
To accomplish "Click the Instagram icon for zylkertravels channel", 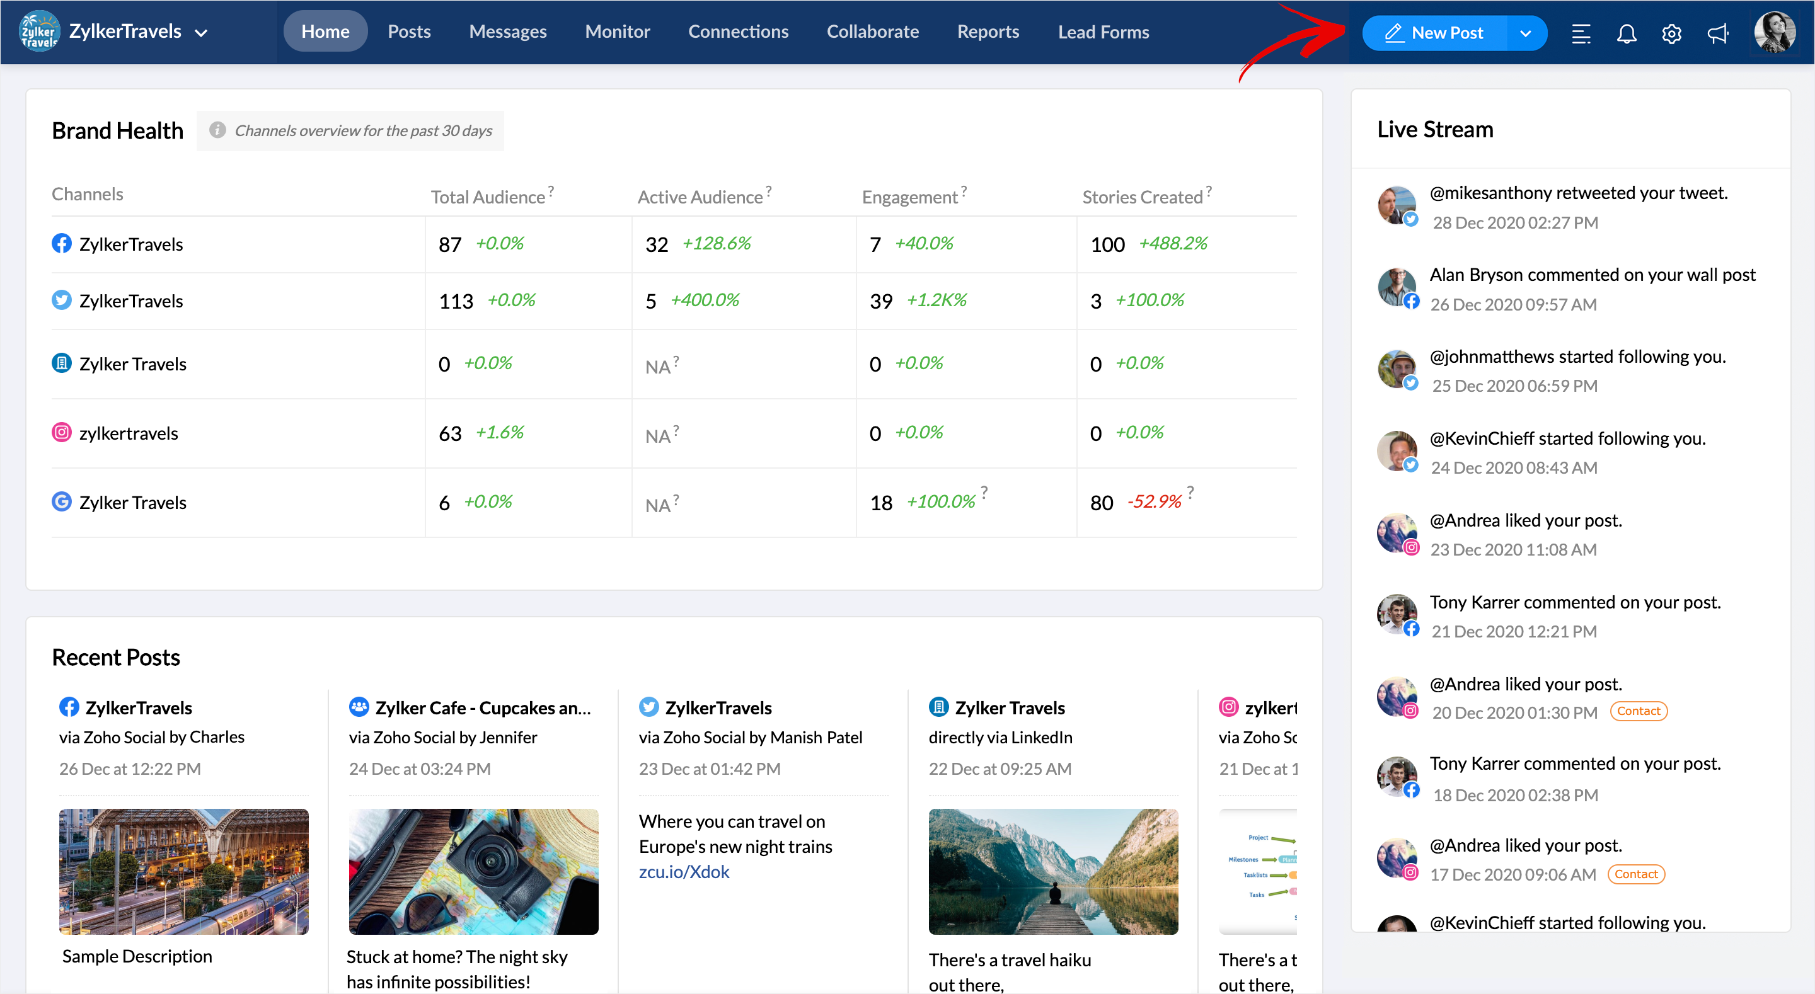I will pyautogui.click(x=62, y=433).
